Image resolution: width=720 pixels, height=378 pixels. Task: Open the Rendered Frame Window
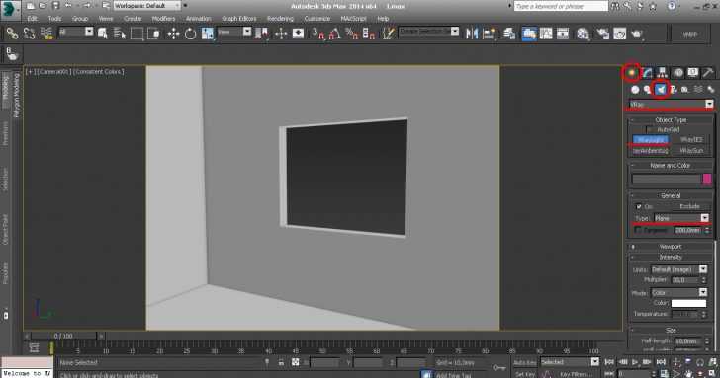(x=619, y=34)
